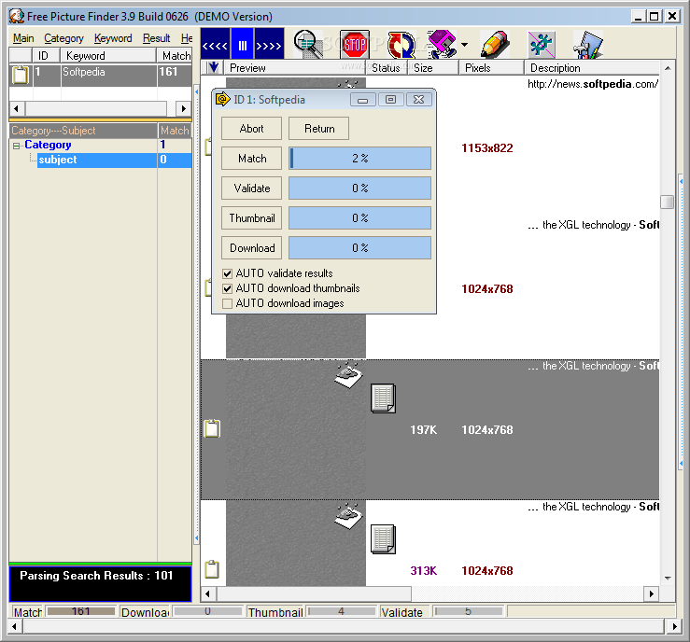Click the 197K size value
The height and width of the screenshot is (642, 690).
(x=423, y=429)
